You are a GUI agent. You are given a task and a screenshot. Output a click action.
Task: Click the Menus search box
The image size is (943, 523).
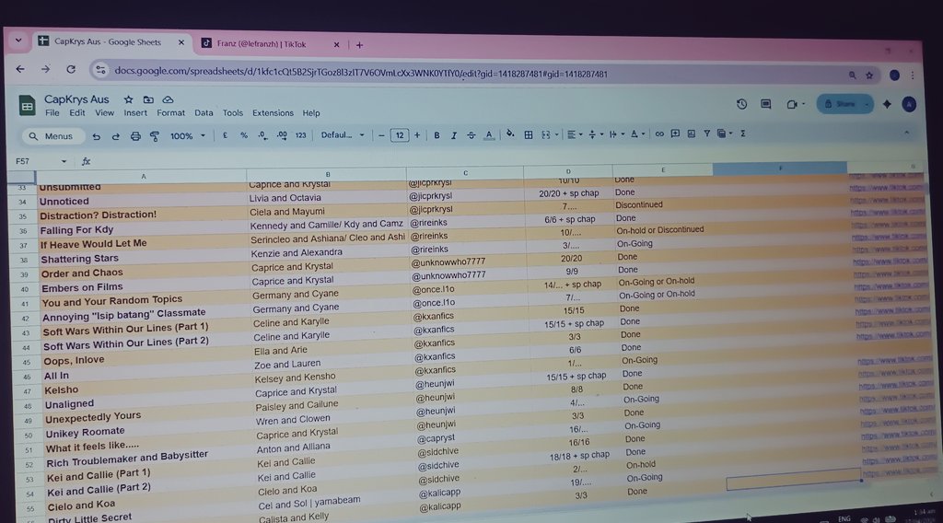point(52,136)
